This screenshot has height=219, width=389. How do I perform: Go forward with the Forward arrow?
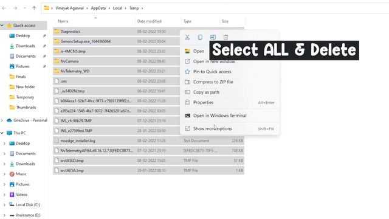pos(15,8)
